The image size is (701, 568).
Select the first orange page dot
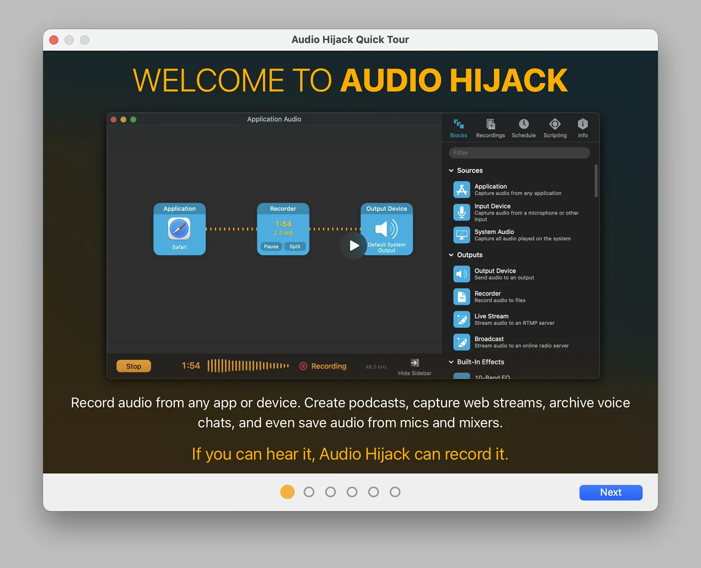pyautogui.click(x=287, y=492)
